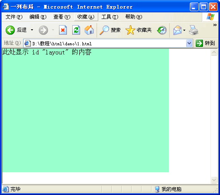Stop loading with the red X icon
220x195 pixels.
click(63, 30)
